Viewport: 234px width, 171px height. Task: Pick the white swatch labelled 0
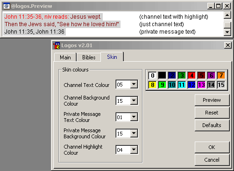pos(152,75)
